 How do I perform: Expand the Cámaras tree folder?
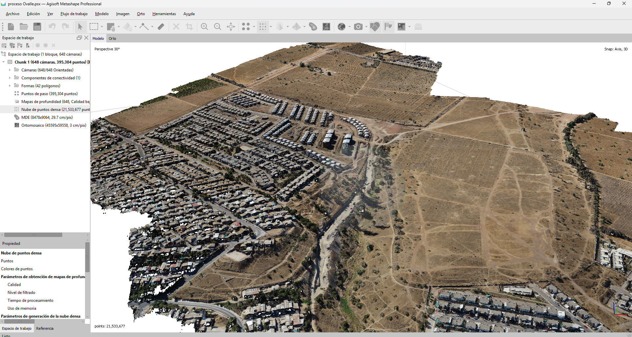click(10, 70)
